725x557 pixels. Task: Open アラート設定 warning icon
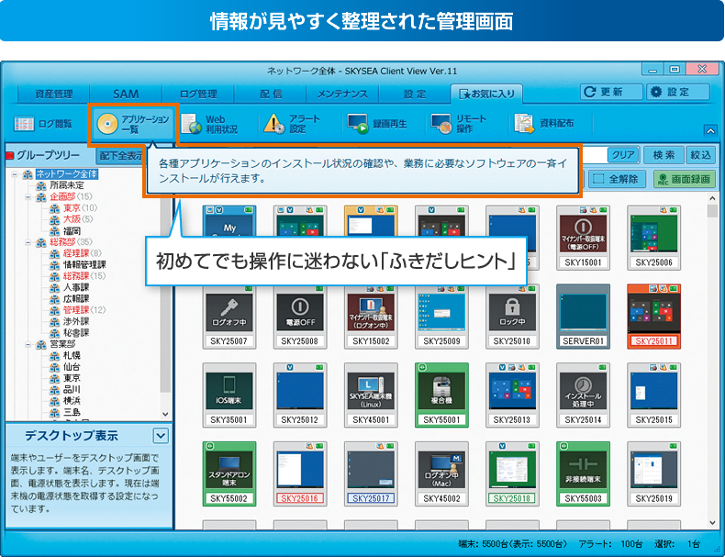(292, 124)
